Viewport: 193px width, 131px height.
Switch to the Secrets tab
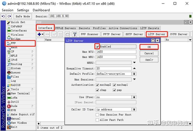click(x=84, y=28)
